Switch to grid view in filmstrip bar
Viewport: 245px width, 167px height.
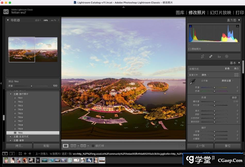20,154
